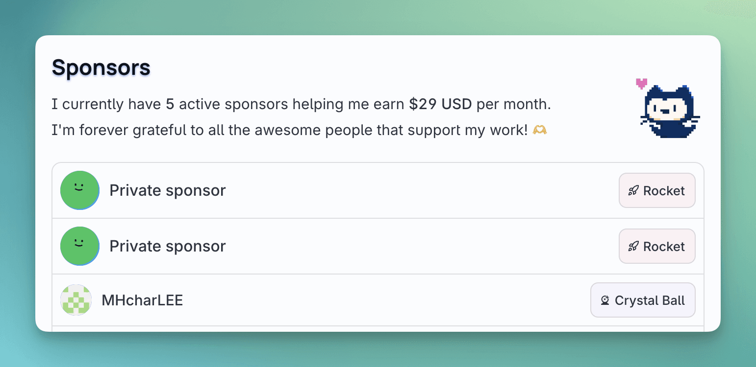Open the MHcharLEE sponsor profile name
Screen dimensions: 756x367
(142, 300)
